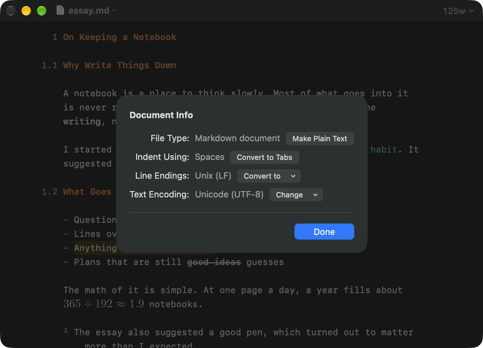Click the "Indent Using:" label
483x348 pixels.
162,157
